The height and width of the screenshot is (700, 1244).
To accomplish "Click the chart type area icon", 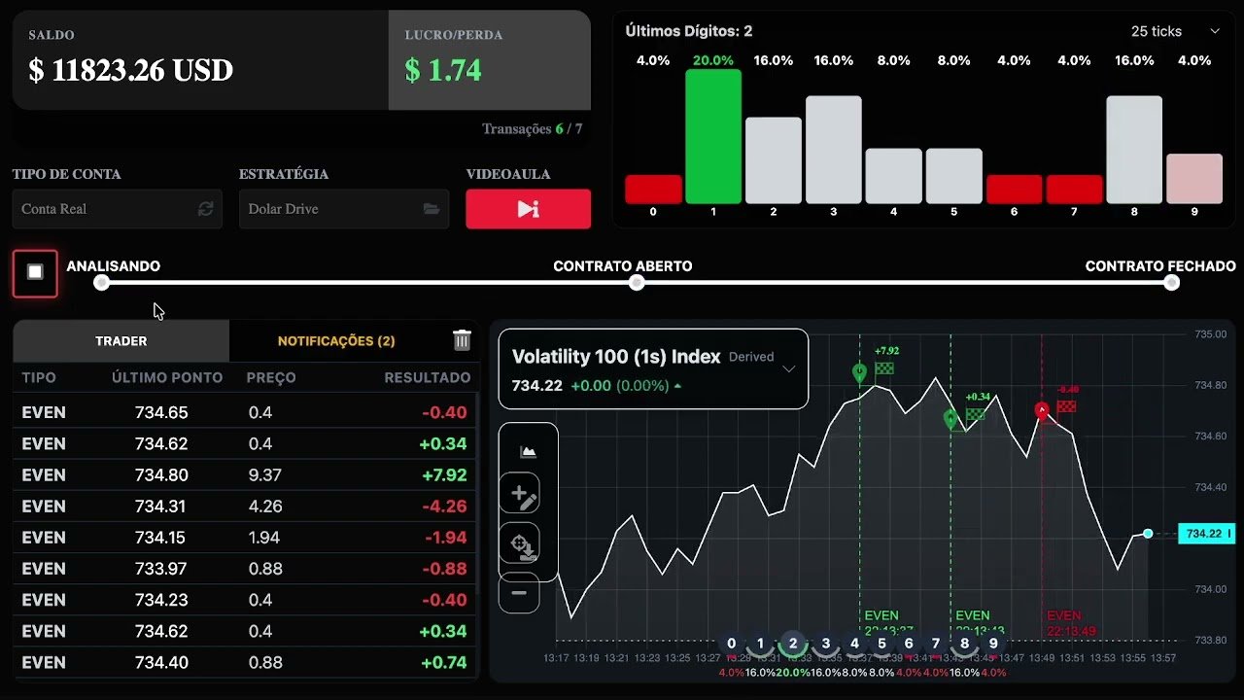I will 528,451.
